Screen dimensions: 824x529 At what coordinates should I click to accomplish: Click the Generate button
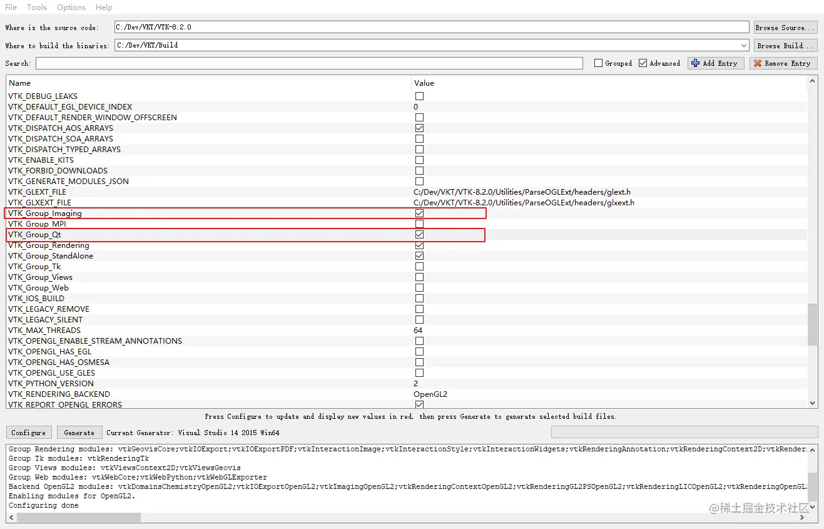pyautogui.click(x=79, y=433)
